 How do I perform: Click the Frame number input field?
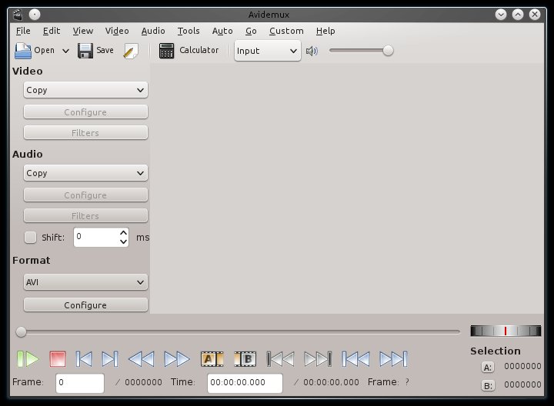pos(80,383)
